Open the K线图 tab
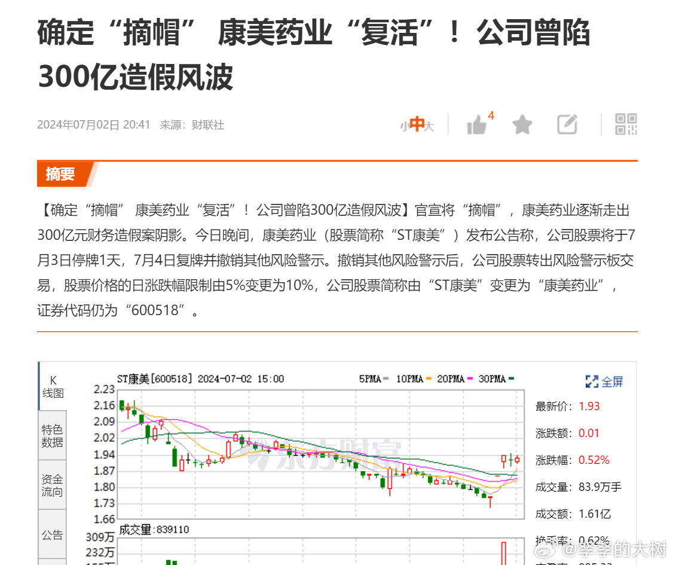Image resolution: width=673 pixels, height=565 pixels. coord(53,386)
